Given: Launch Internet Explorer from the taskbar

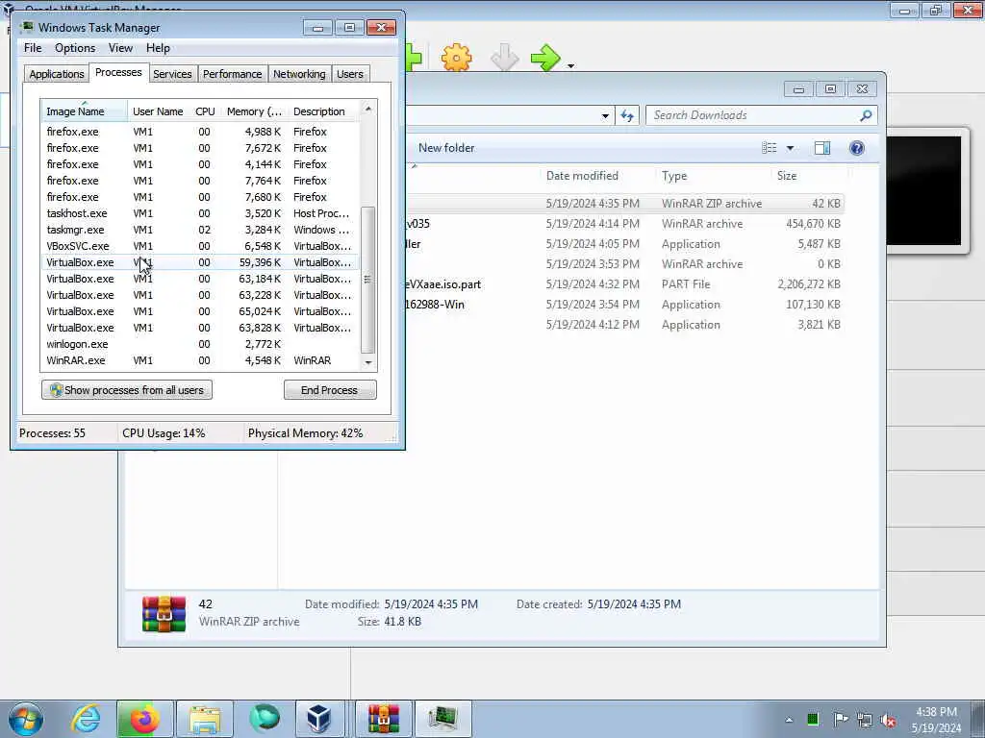Looking at the screenshot, I should pos(86,719).
